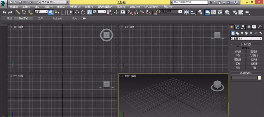Screen dimensions: 264x117
Task: Activate the Select and Rotate tool
Action: point(83,12)
